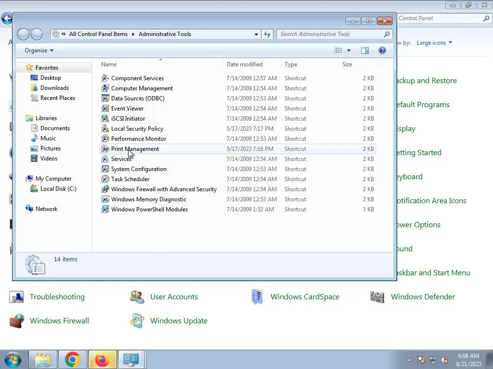Click Search Administrative Tools field
493x369 pixels.
[334, 34]
